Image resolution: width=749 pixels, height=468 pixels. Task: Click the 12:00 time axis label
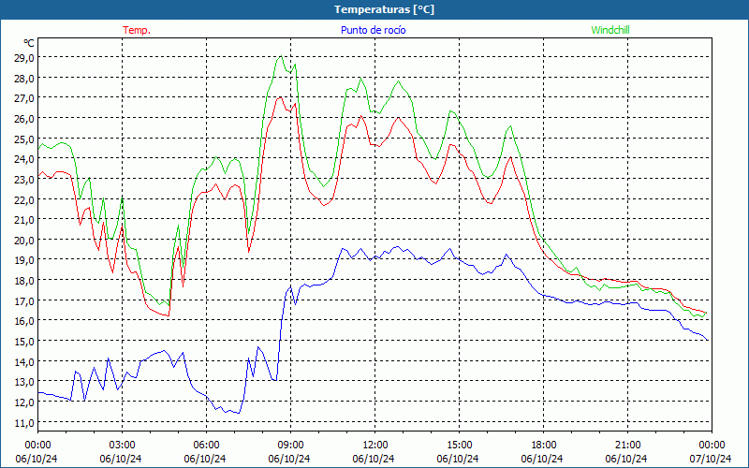pos(375,446)
